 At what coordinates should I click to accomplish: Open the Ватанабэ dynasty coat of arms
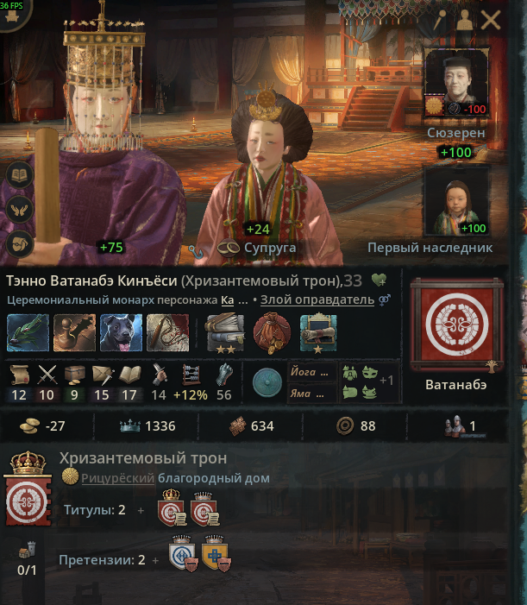tap(456, 325)
